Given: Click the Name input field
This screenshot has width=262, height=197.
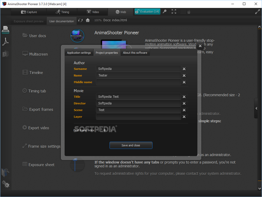Looking at the screenshot, I should [138, 75].
